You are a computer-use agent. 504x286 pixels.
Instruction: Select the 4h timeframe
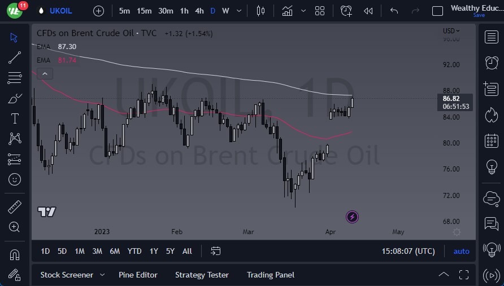tap(199, 11)
